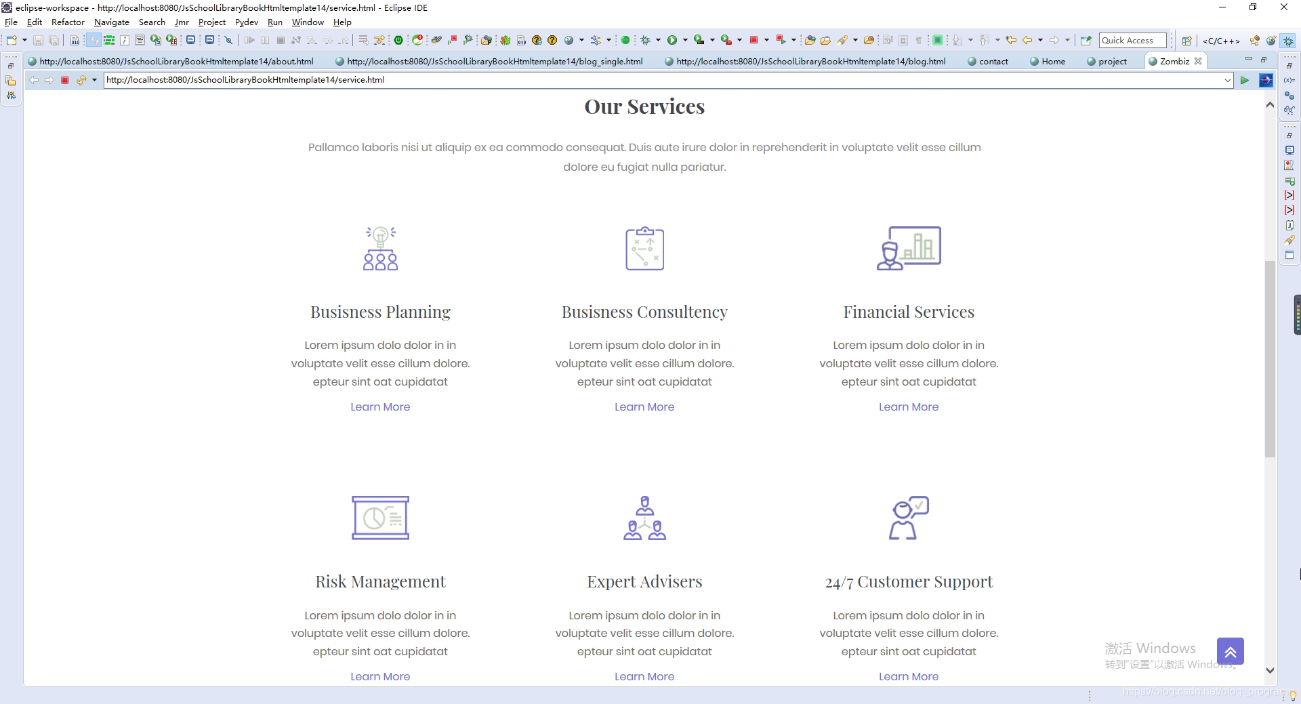Click the browser red stop button
This screenshot has height=704, width=1301.
coord(65,80)
